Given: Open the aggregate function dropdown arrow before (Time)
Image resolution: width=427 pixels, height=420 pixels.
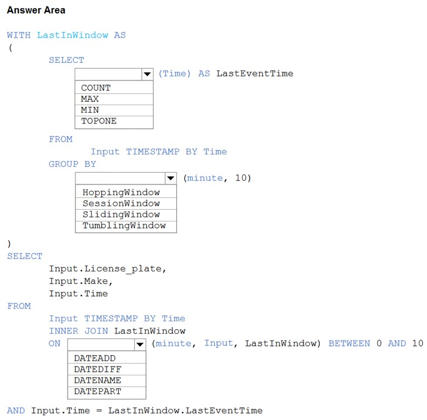Looking at the screenshot, I should (x=147, y=74).
